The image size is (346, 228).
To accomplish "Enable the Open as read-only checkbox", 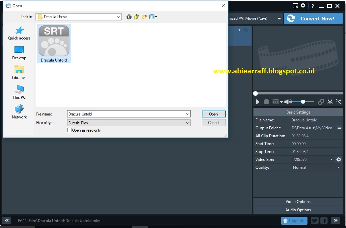I will coord(69,130).
